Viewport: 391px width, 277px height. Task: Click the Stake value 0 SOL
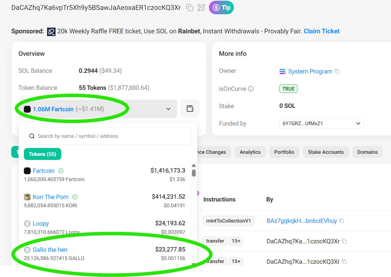click(287, 106)
